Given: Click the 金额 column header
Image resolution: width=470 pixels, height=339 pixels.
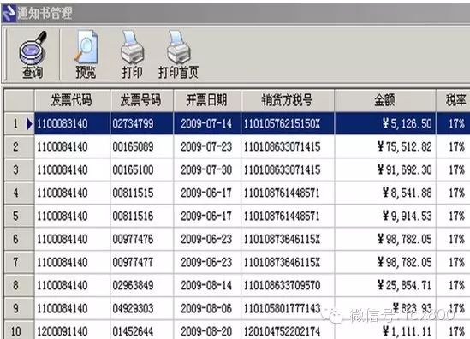Looking at the screenshot, I should point(385,100).
